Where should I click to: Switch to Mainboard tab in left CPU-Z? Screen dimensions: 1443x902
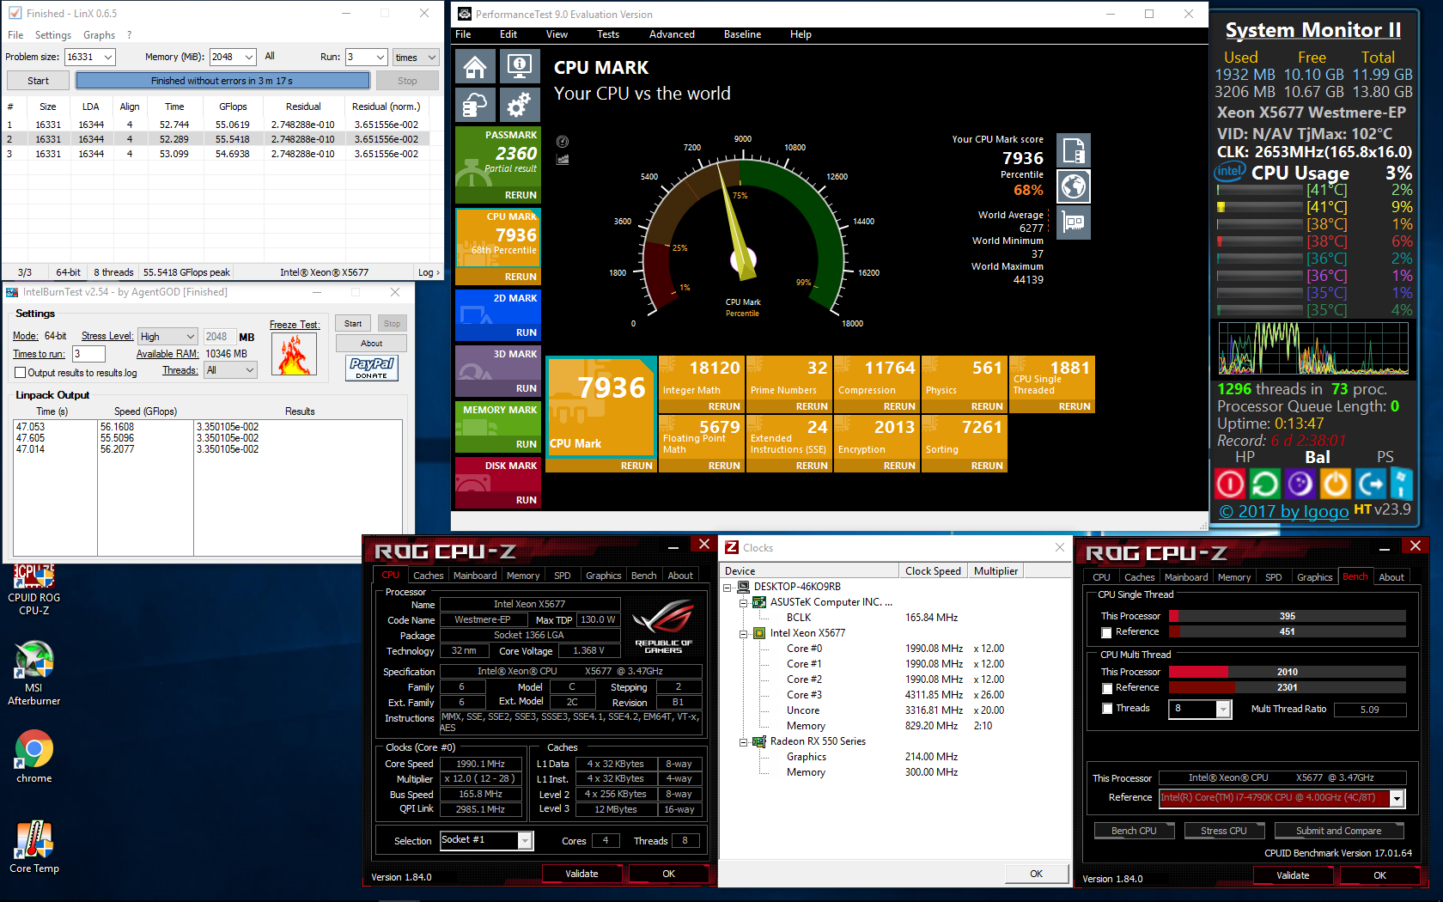(475, 576)
